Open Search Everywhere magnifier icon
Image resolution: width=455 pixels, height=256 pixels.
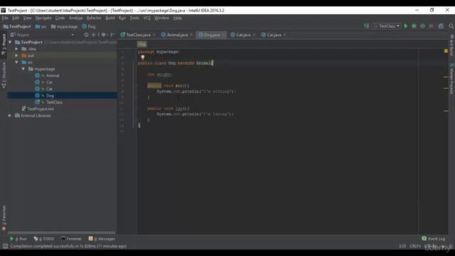coord(451,26)
